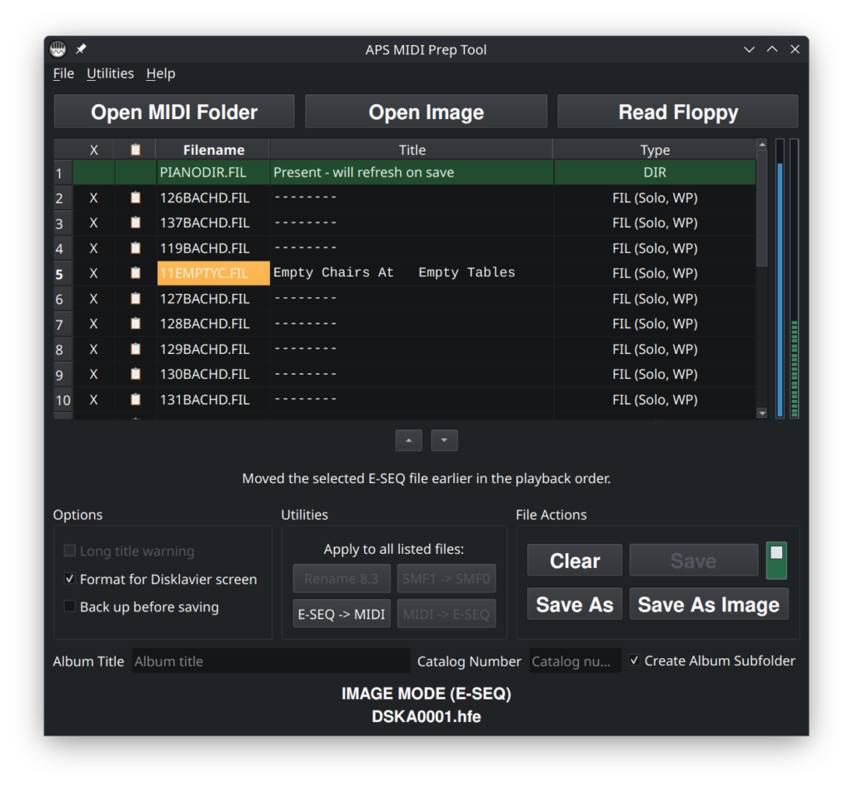Viewport: 853px width, 788px height.
Task: Uncheck Format for Disklavier screen
Action: point(69,578)
